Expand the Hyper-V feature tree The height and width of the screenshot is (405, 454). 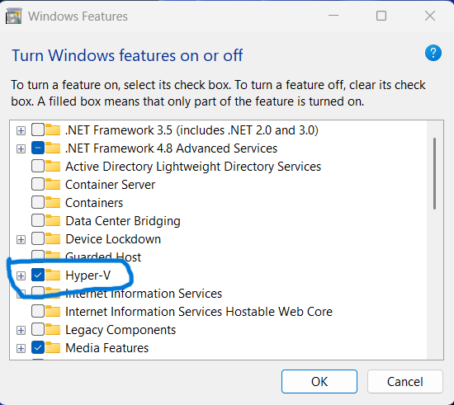pyautogui.click(x=21, y=276)
